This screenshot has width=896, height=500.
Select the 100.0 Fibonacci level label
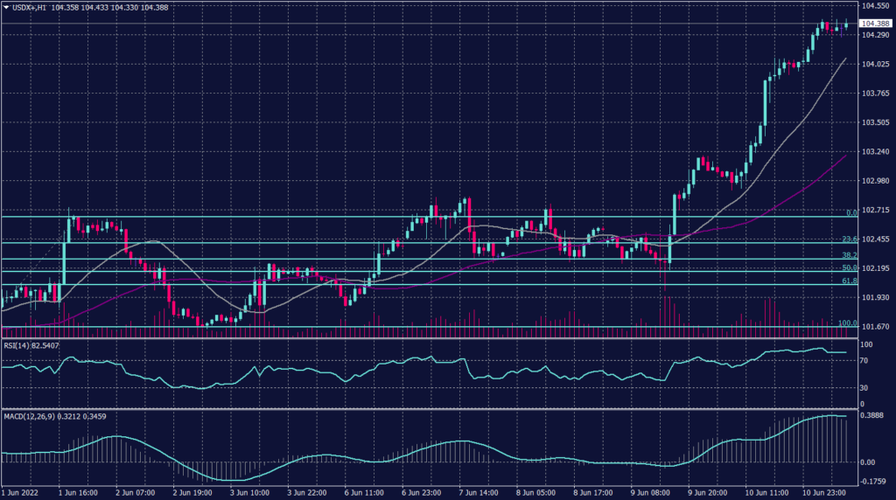847,323
